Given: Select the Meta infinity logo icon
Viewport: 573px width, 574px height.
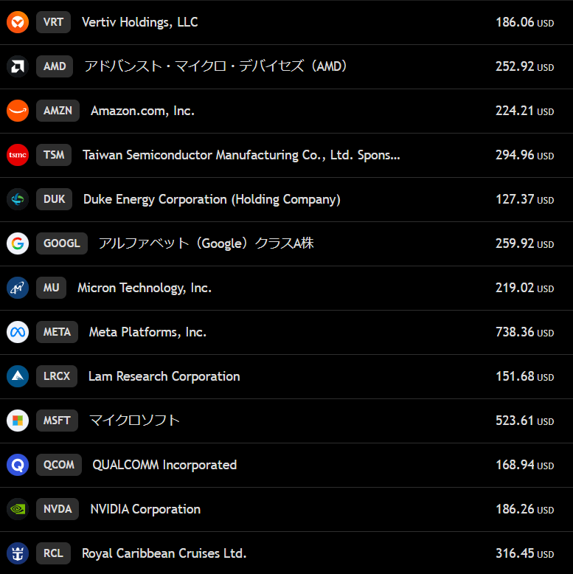Looking at the screenshot, I should click(18, 332).
